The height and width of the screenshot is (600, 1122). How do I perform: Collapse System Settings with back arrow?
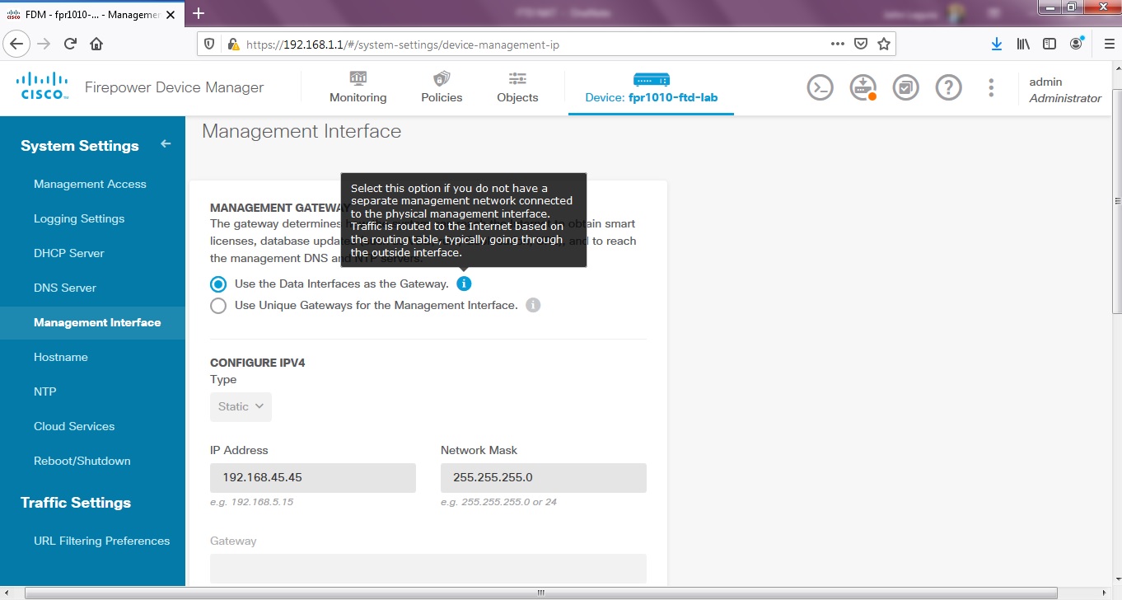(x=166, y=144)
